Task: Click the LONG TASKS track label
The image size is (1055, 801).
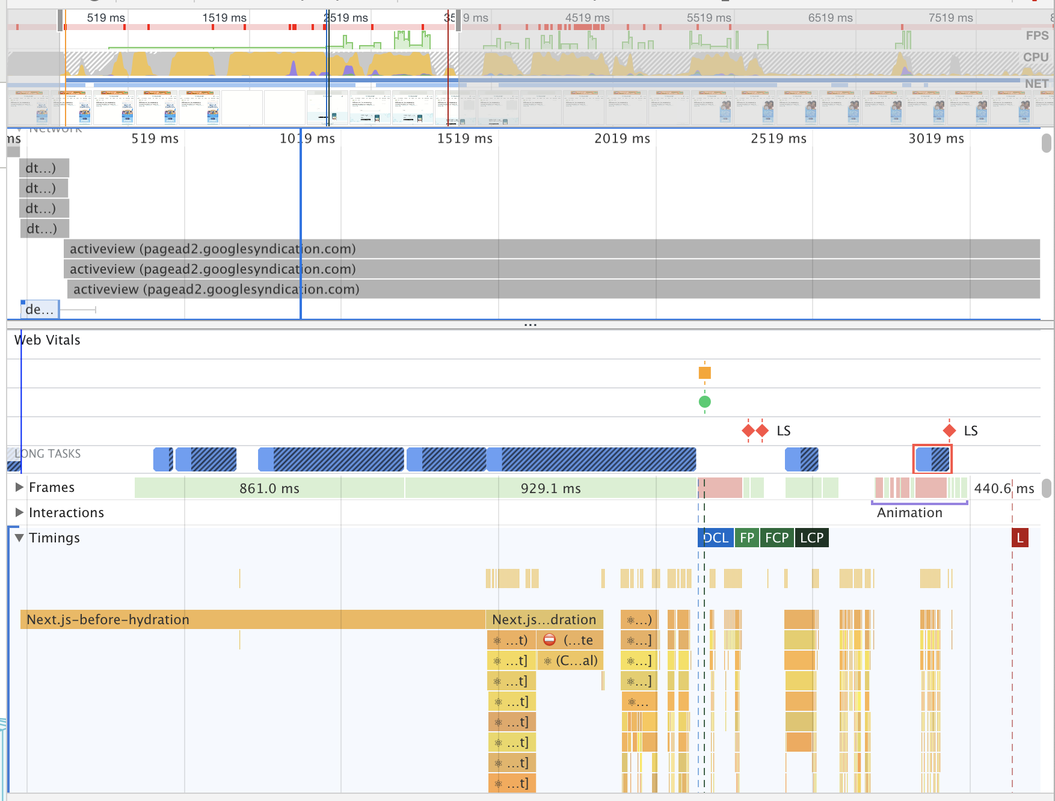Action: [x=48, y=453]
